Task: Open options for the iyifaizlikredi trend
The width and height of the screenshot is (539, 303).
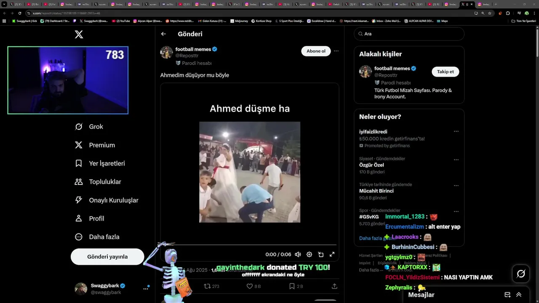Action: click(x=456, y=132)
